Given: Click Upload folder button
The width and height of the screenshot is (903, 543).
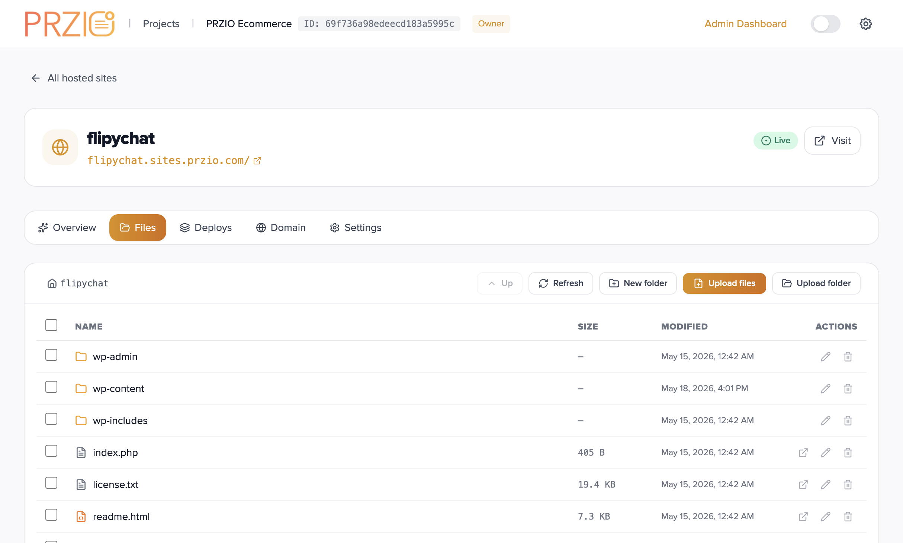Looking at the screenshot, I should (816, 283).
